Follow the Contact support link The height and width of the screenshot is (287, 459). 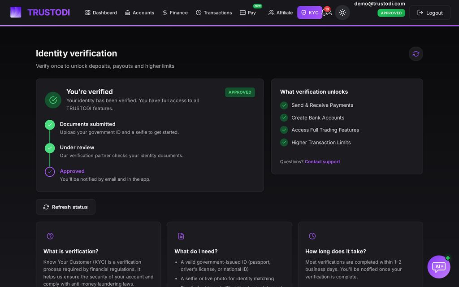click(322, 161)
